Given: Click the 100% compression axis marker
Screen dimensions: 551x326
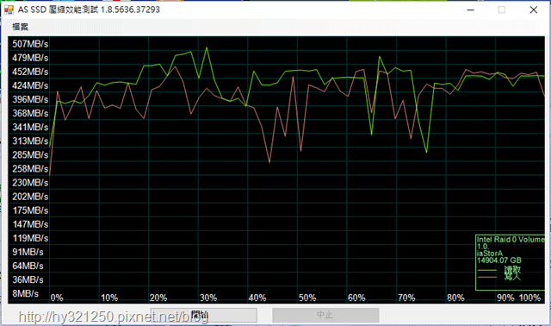Looking at the screenshot, I should pos(529,298).
